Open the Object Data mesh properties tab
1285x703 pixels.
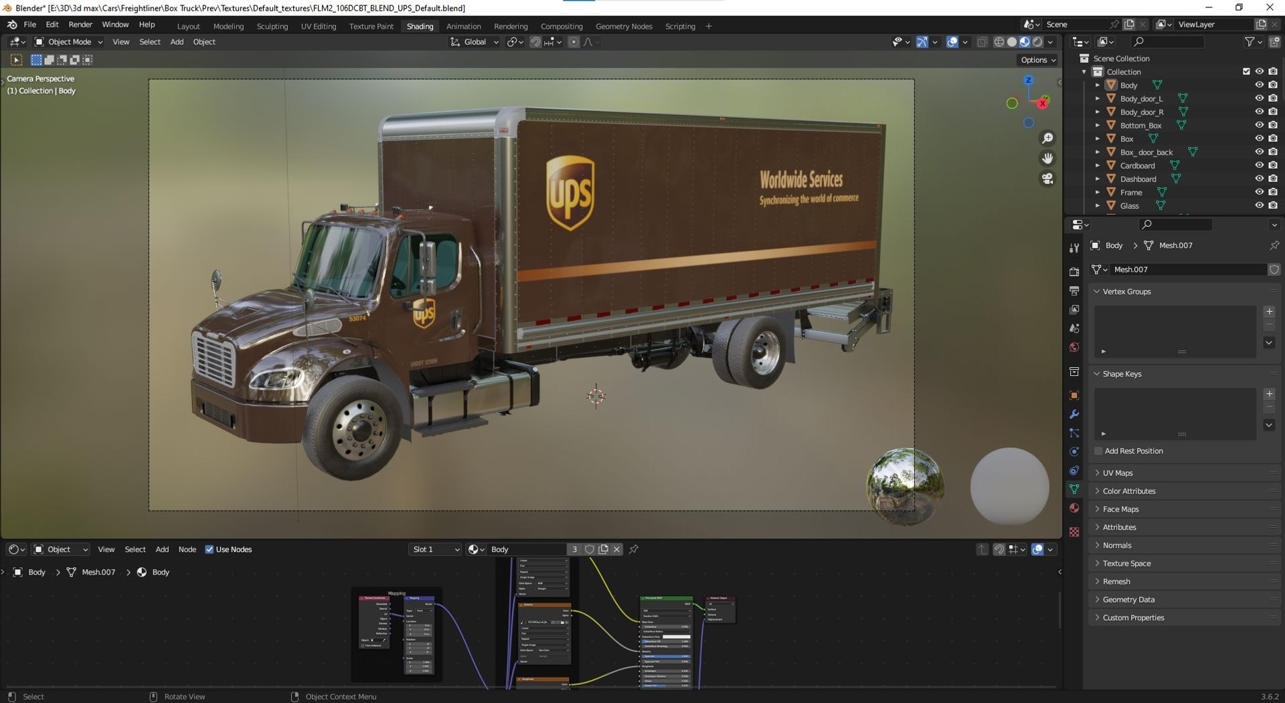1074,489
